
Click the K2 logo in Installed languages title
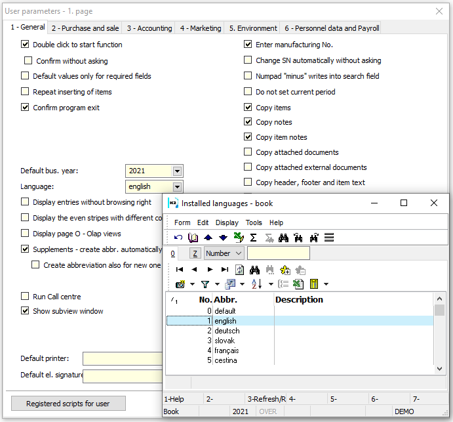pos(173,203)
